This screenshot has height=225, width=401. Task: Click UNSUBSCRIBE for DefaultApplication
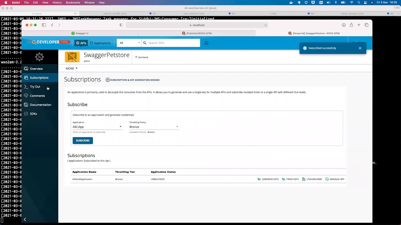[312, 179]
